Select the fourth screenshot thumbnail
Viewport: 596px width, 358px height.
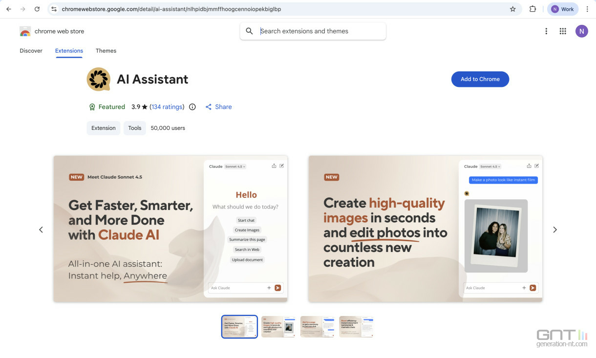(357, 327)
